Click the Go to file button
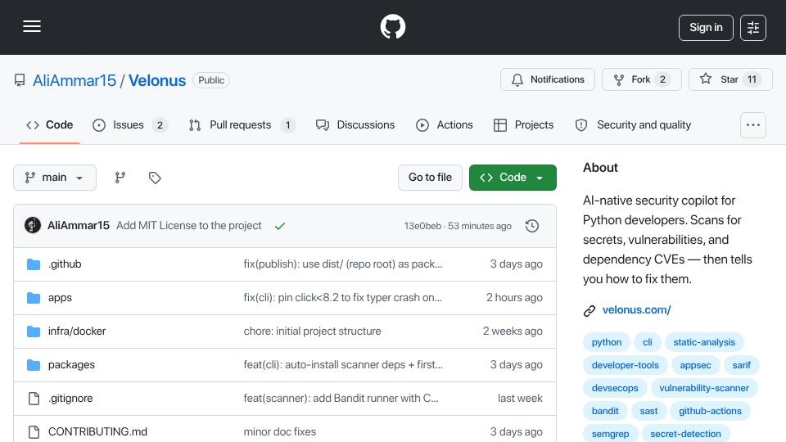This screenshot has width=786, height=442. [430, 178]
